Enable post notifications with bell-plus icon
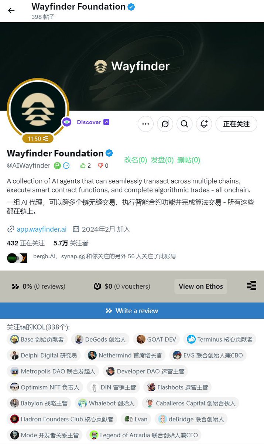This screenshot has width=264, height=444. (204, 124)
